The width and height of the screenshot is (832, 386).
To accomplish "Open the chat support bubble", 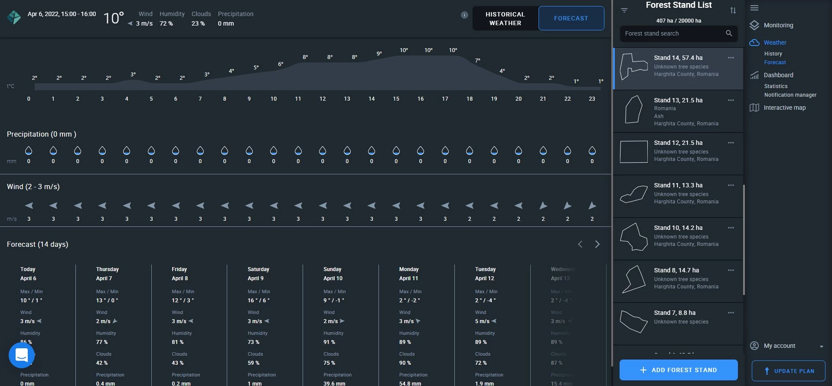I will [22, 355].
